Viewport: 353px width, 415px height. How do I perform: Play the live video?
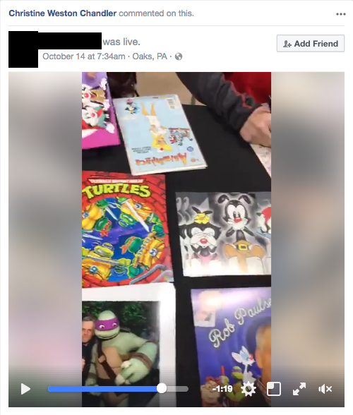tap(25, 389)
